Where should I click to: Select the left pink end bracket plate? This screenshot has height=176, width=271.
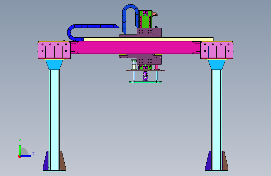coord(54,50)
